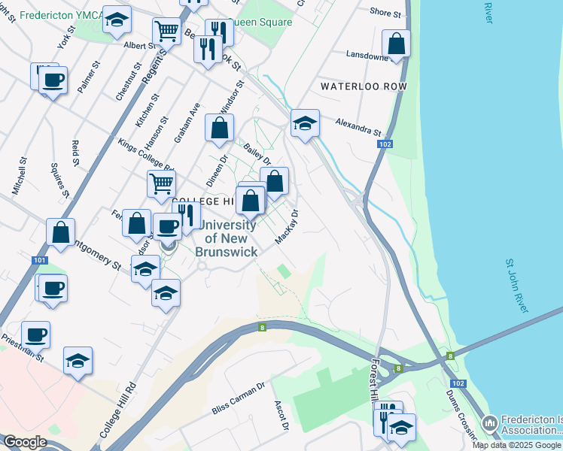Click the Shore St street label
Screen dimensions: 563x451
[385, 13]
